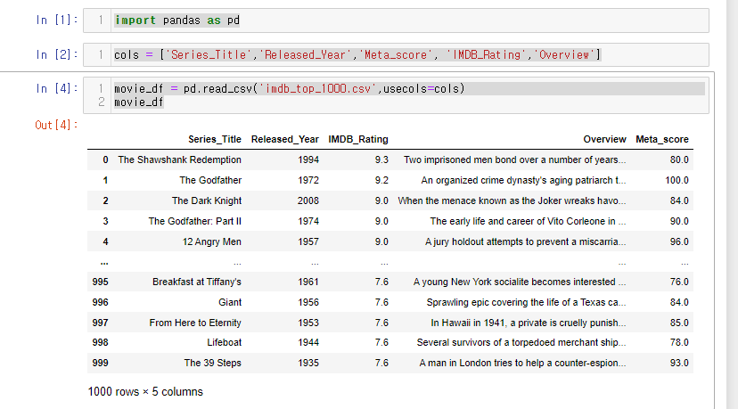Click The Shawshank Redemption title cell
Image resolution: width=738 pixels, height=409 pixels.
click(179, 160)
